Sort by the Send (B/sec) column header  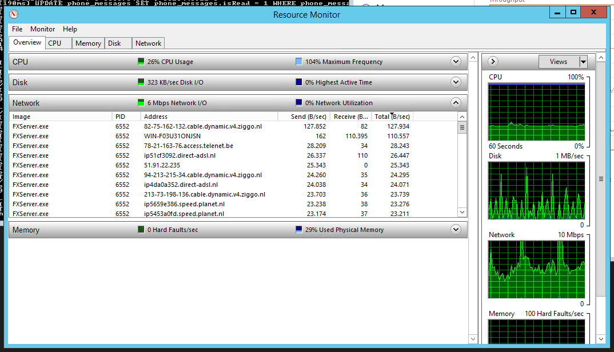click(x=303, y=117)
